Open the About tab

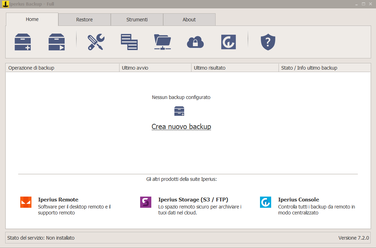(189, 20)
